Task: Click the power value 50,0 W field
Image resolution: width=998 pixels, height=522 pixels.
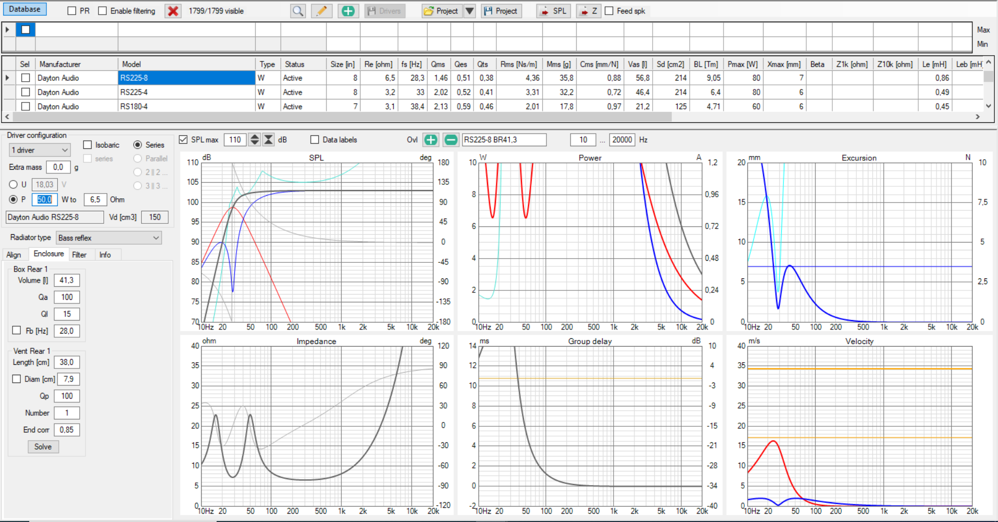Action: click(44, 199)
